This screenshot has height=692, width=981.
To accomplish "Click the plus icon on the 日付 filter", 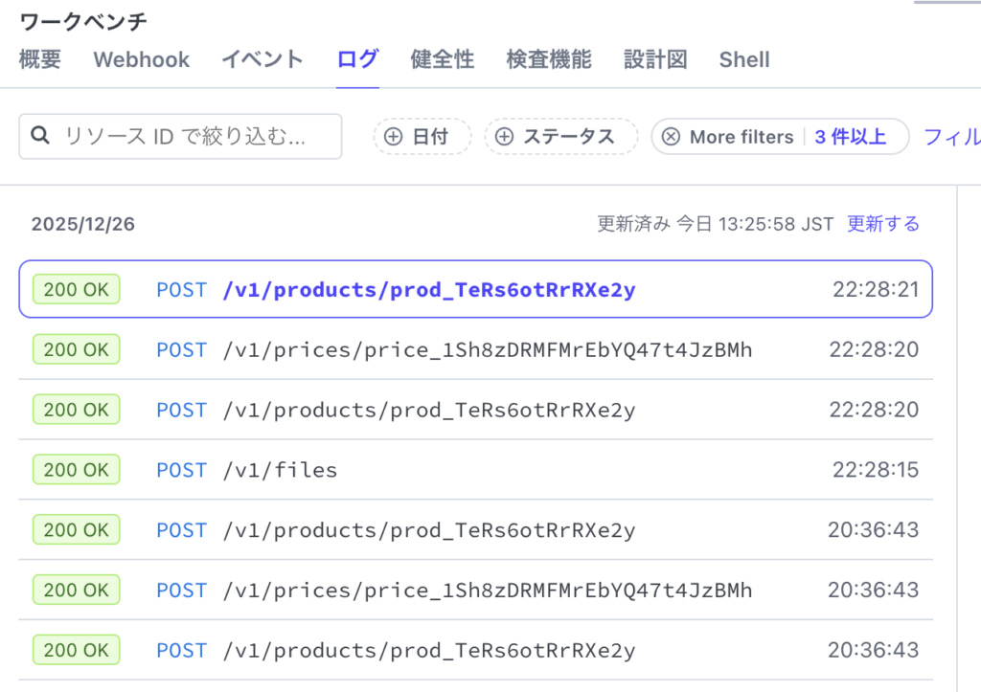I will pyautogui.click(x=393, y=136).
